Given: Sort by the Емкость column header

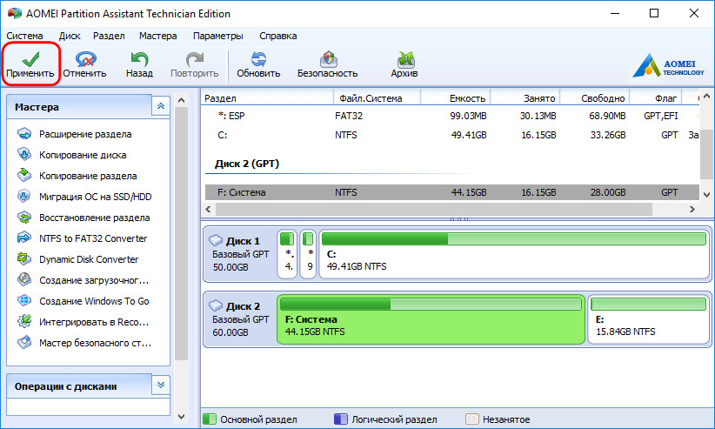Looking at the screenshot, I should [455, 98].
